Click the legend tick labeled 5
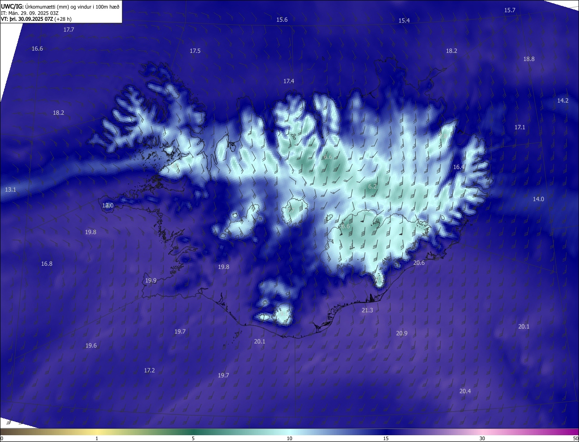 click(x=193, y=438)
